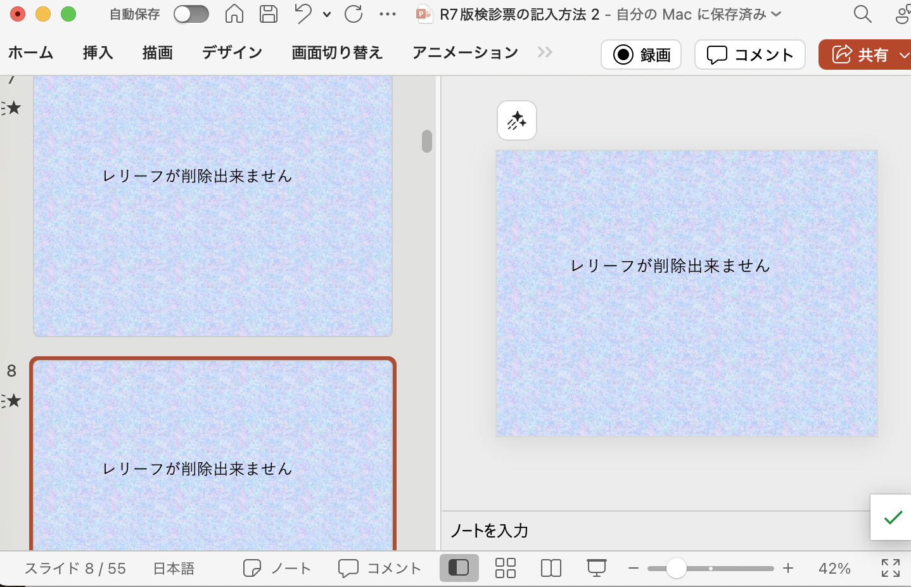The width and height of the screenshot is (911, 587).
Task: Expand the 共有 dropdown arrow
Action: 904,55
